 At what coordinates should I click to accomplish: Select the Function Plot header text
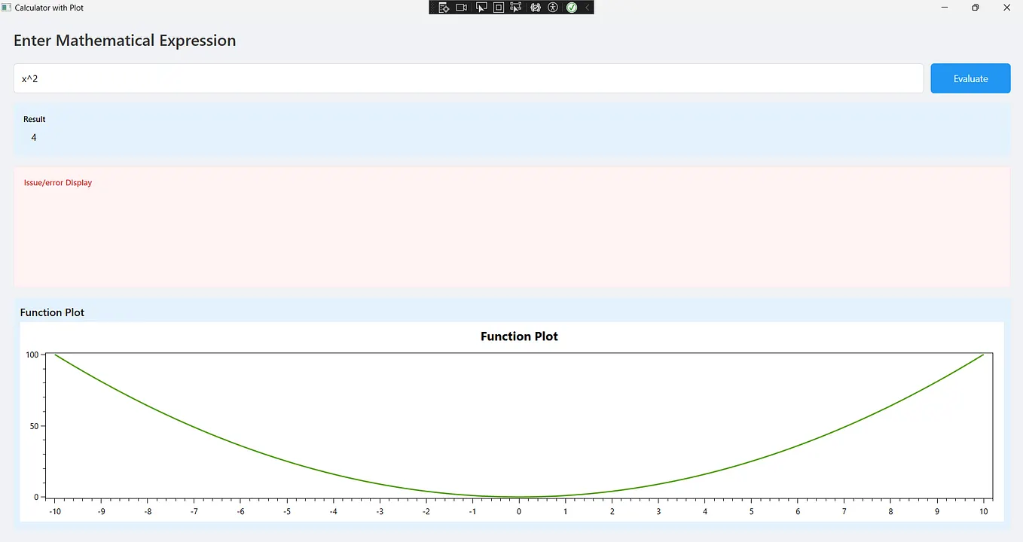coord(52,312)
